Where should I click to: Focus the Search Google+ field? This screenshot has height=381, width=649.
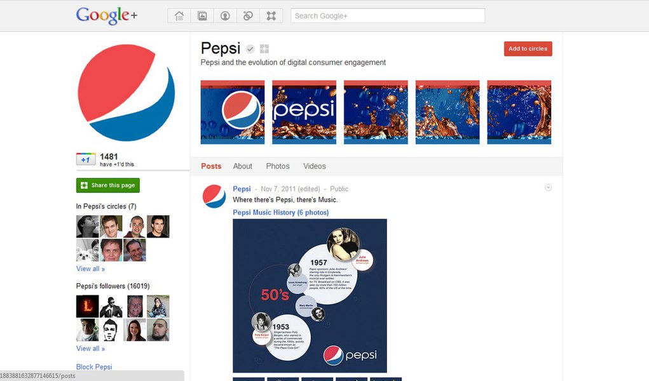tap(388, 16)
